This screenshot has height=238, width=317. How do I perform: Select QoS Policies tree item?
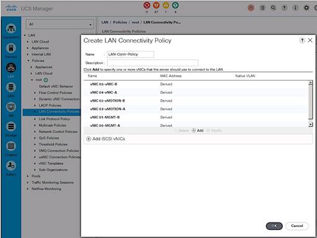pyautogui.click(x=49, y=138)
